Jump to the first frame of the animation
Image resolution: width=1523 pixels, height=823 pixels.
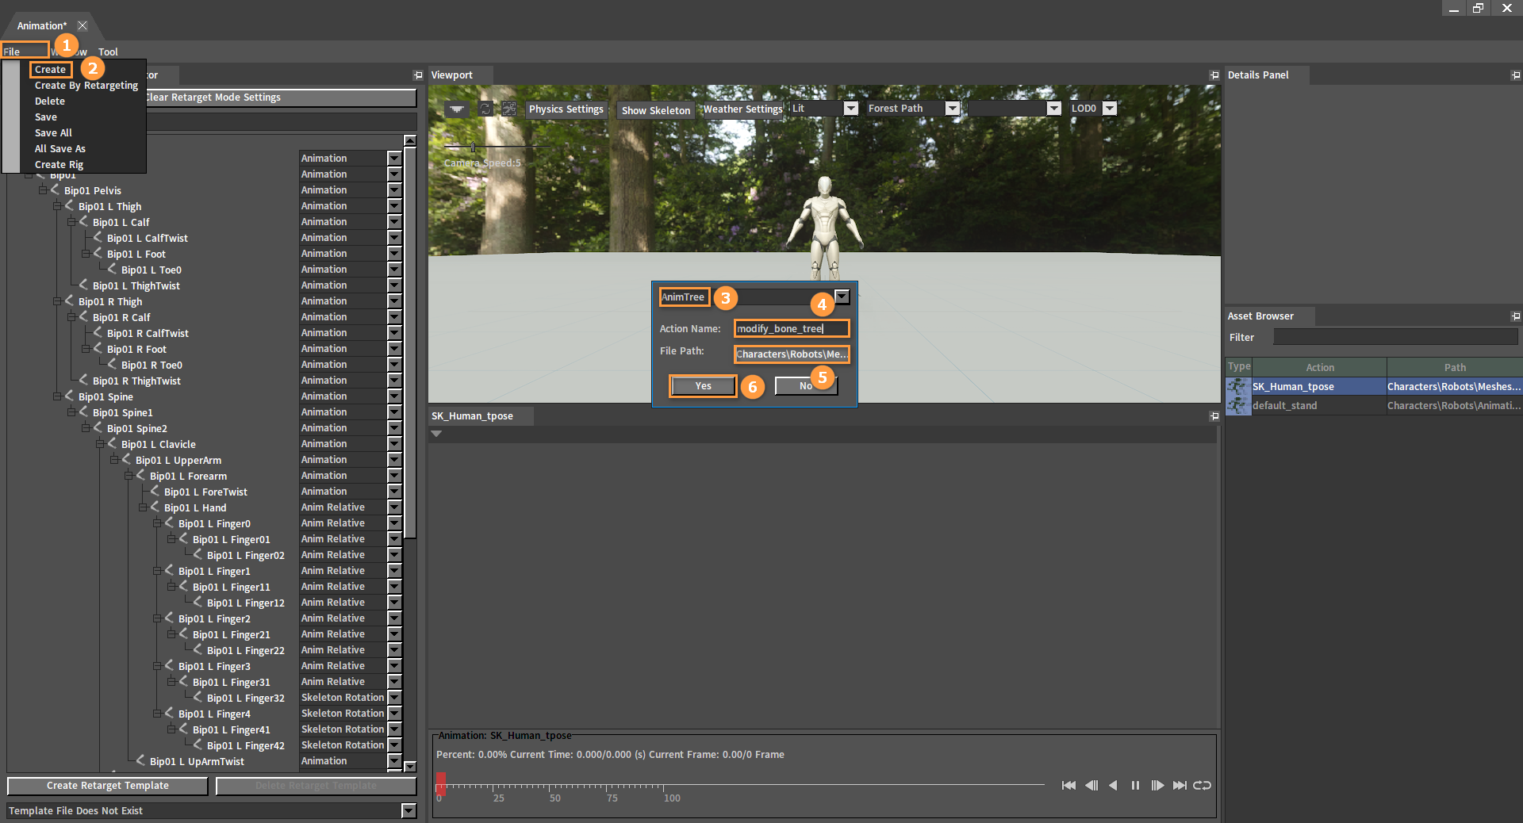1068,785
